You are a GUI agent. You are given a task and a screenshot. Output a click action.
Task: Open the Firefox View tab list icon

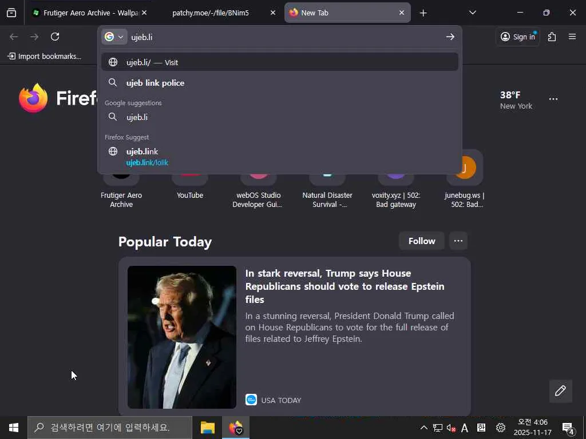pyautogui.click(x=11, y=13)
